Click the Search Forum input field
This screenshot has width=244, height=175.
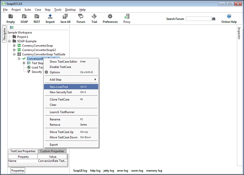tap(198, 19)
